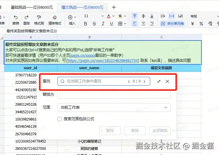This screenshot has height=155, width=219.
Task: Enable 搜索范围包括公式 checkbox
Action: [60, 119]
